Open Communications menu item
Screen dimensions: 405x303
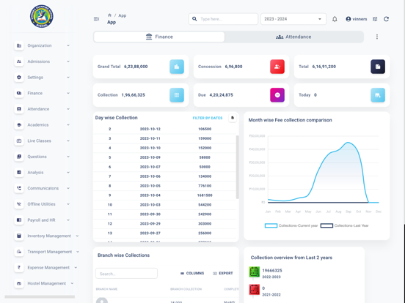pos(43,188)
